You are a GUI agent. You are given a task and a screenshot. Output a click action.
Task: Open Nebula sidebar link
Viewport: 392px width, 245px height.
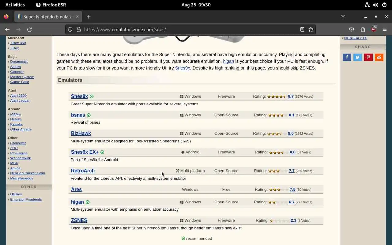coord(16,119)
